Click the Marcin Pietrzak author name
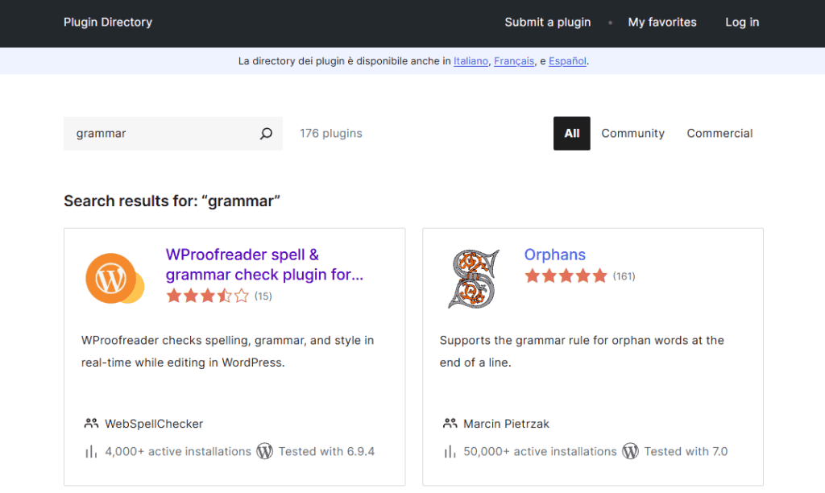Screen dimensions: 825x493 pyautogui.click(x=506, y=424)
